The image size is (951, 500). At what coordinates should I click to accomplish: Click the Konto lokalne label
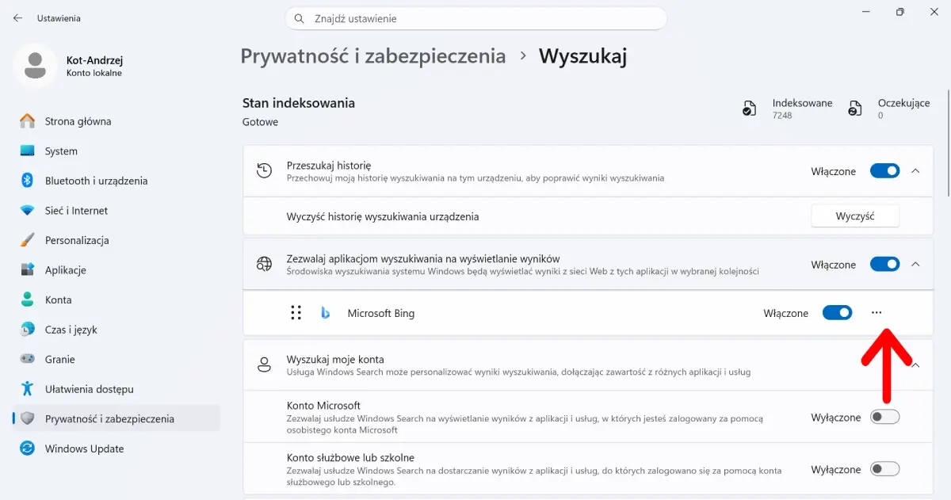pos(94,73)
